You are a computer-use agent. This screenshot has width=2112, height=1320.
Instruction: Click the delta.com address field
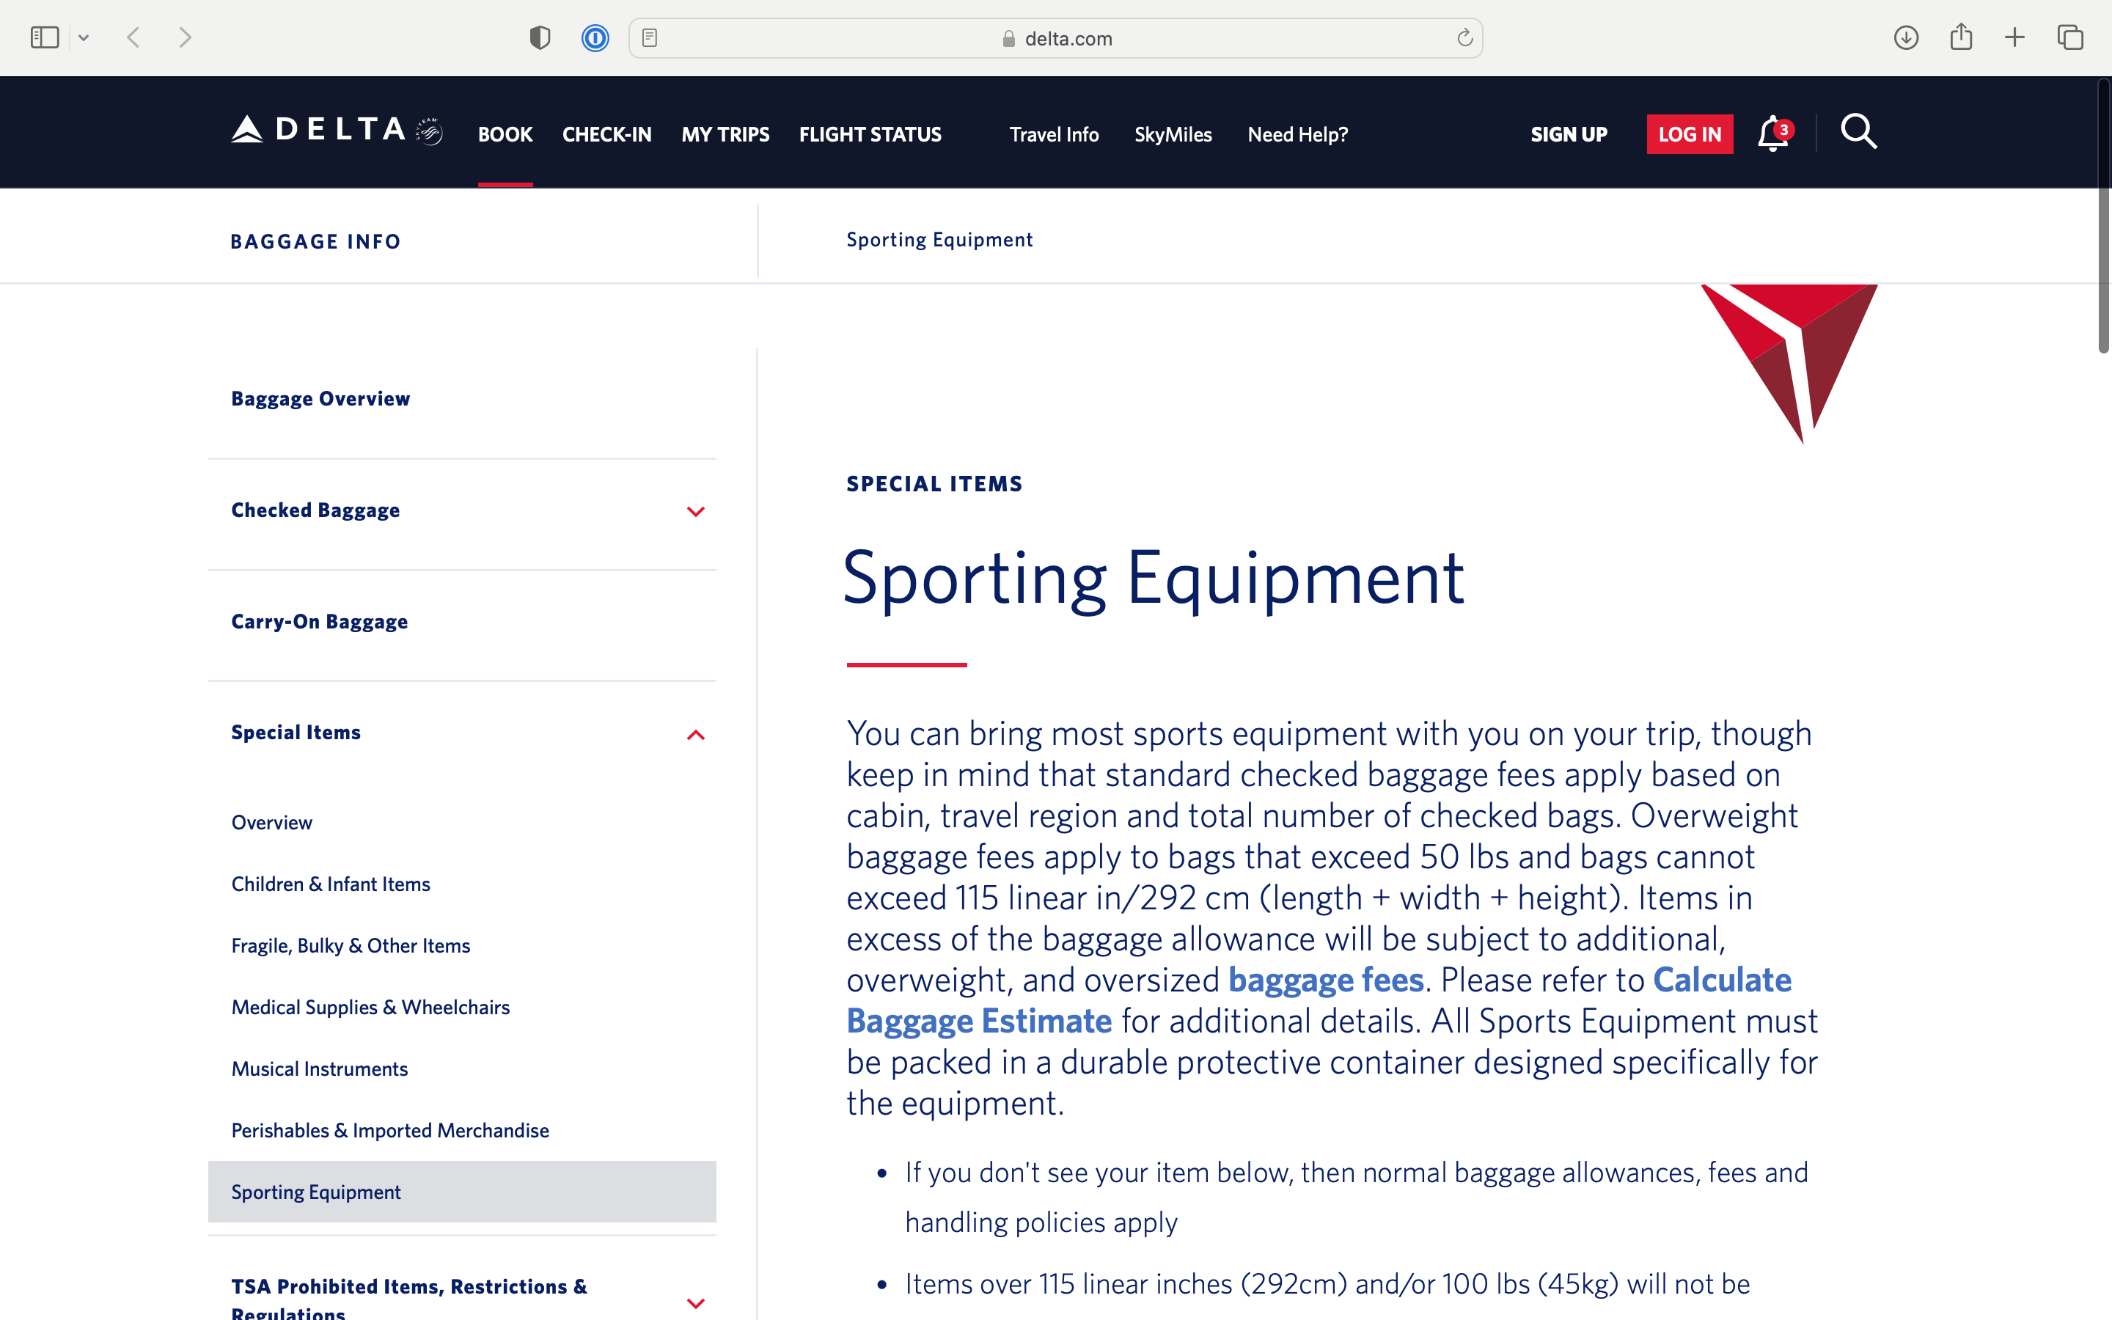1056,38
